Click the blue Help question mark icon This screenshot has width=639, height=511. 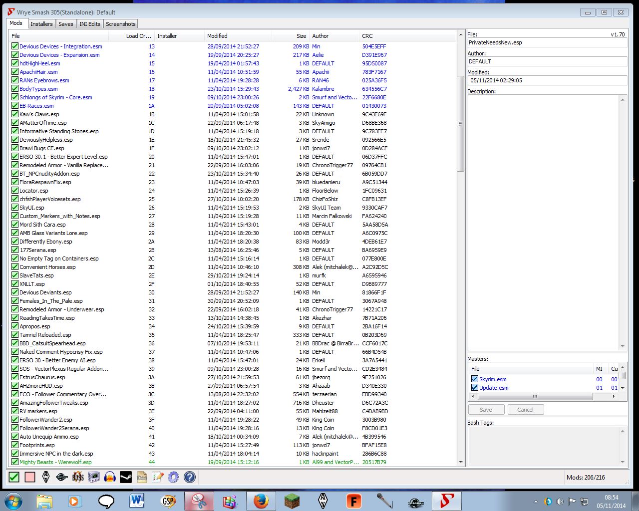tap(190, 477)
